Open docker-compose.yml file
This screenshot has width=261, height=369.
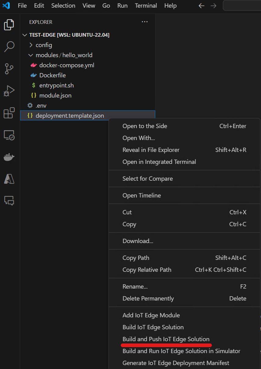click(67, 65)
